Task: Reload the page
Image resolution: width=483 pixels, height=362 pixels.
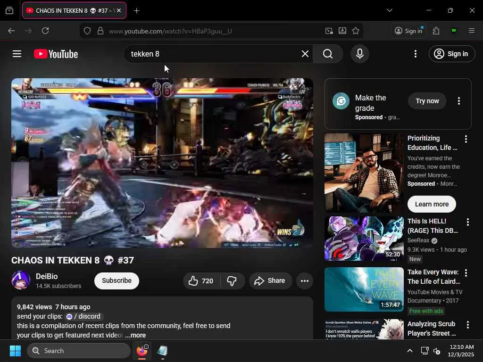Action: (x=45, y=31)
